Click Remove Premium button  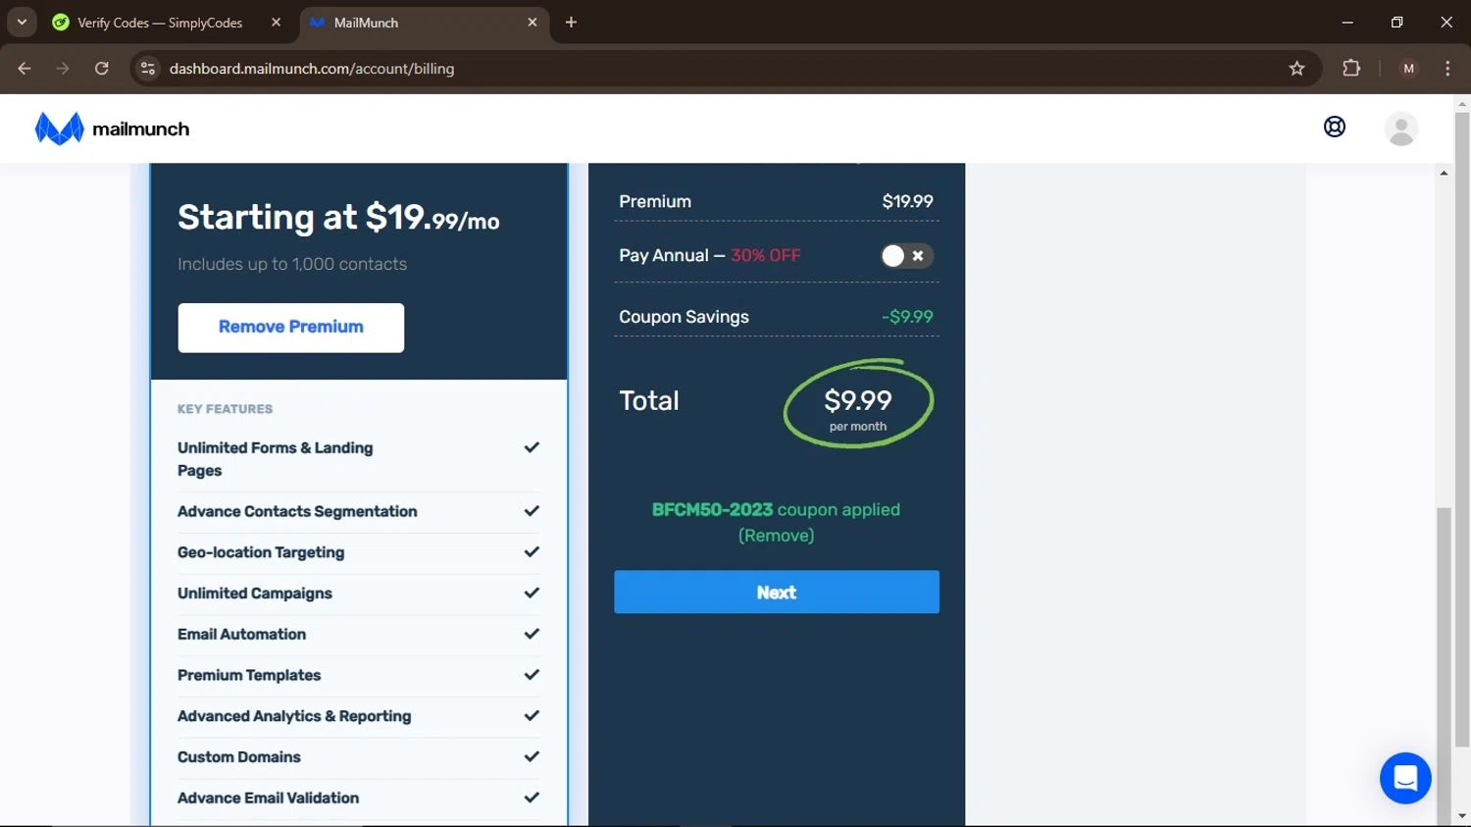click(x=291, y=328)
